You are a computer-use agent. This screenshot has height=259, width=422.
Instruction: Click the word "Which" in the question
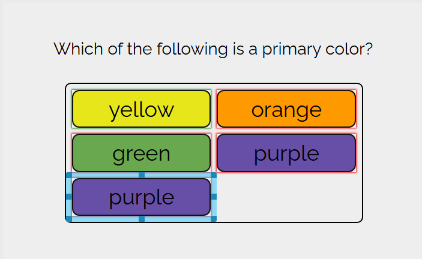click(x=78, y=49)
